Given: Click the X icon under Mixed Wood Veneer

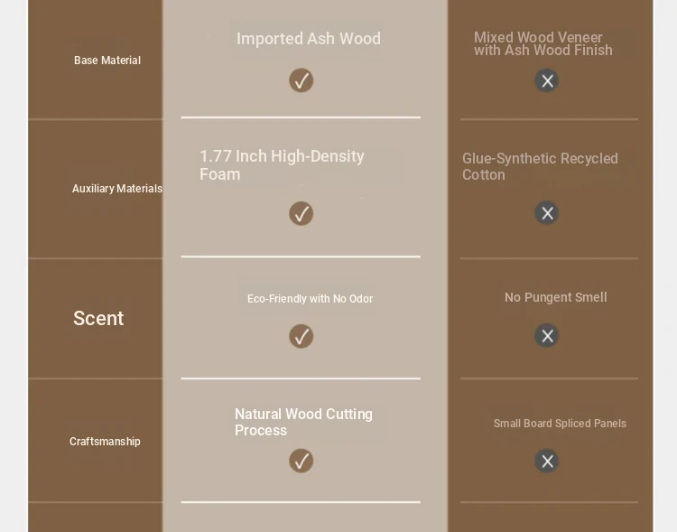Looking at the screenshot, I should tap(547, 81).
